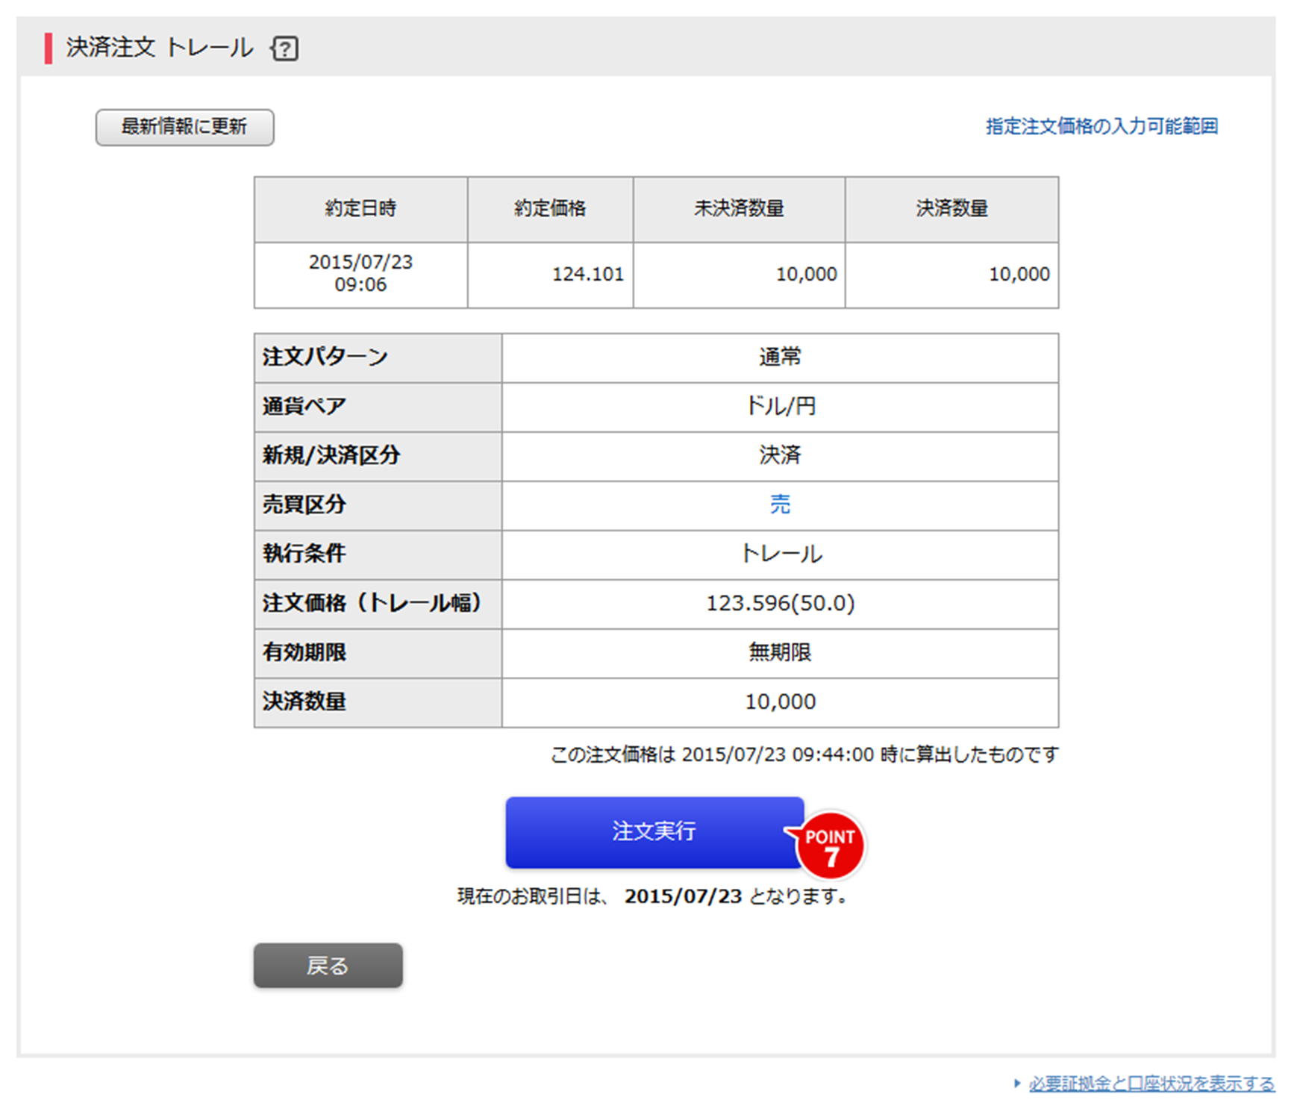Execute the order with 注文実行 button
Image resolution: width=1294 pixels, height=1106 pixels.
[654, 831]
